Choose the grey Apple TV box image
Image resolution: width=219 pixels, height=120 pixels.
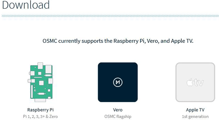(x=195, y=82)
